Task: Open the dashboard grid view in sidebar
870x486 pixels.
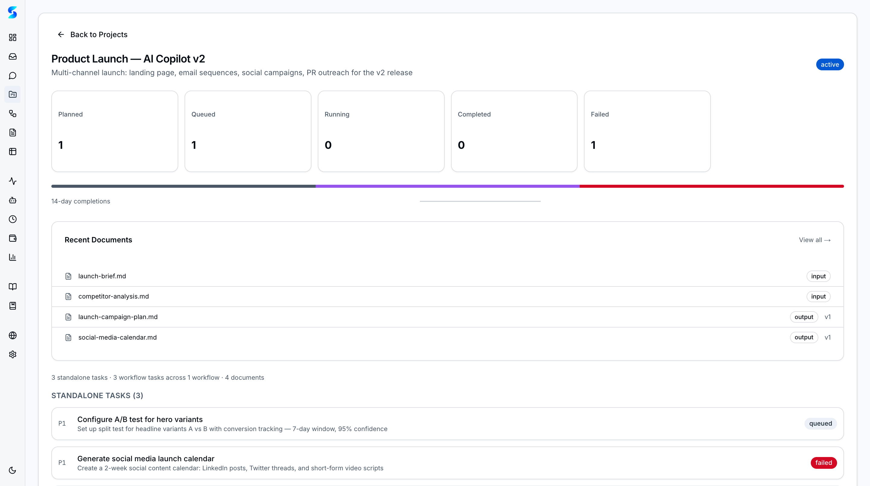Action: point(12,37)
